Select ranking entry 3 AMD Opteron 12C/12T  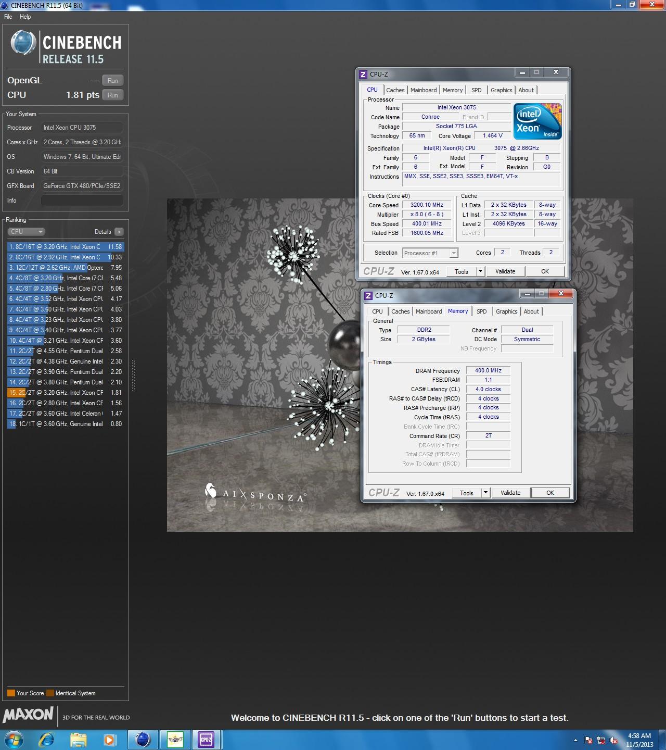[x=66, y=268]
